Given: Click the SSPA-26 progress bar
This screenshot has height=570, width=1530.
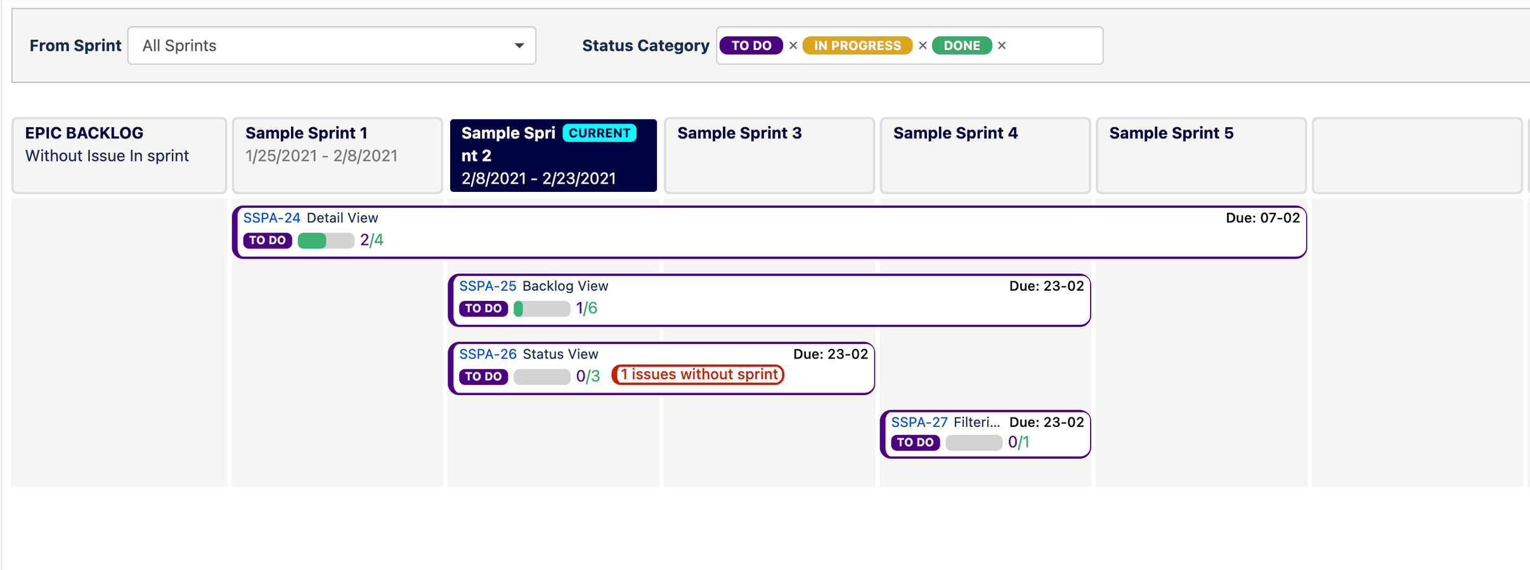Looking at the screenshot, I should (542, 377).
